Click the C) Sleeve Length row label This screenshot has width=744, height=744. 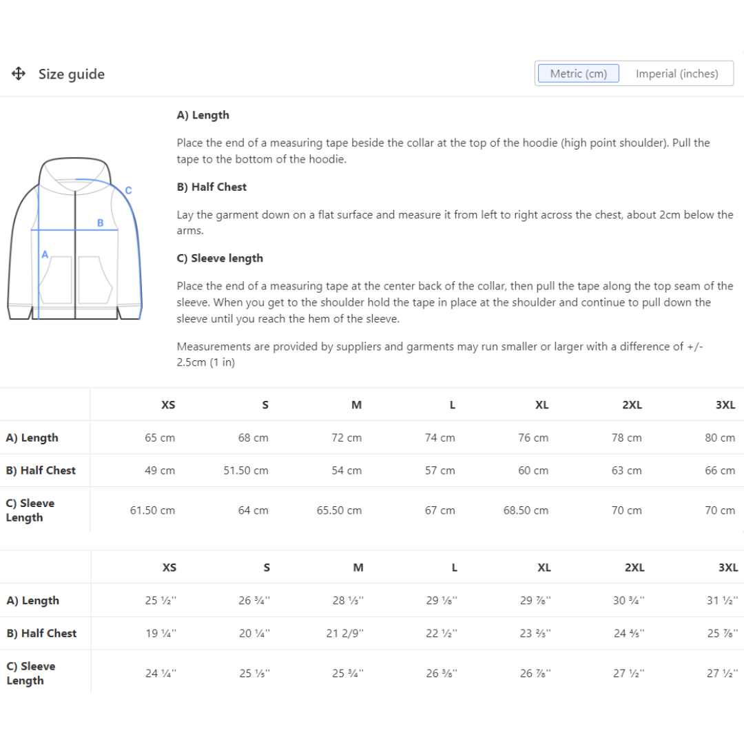point(30,510)
